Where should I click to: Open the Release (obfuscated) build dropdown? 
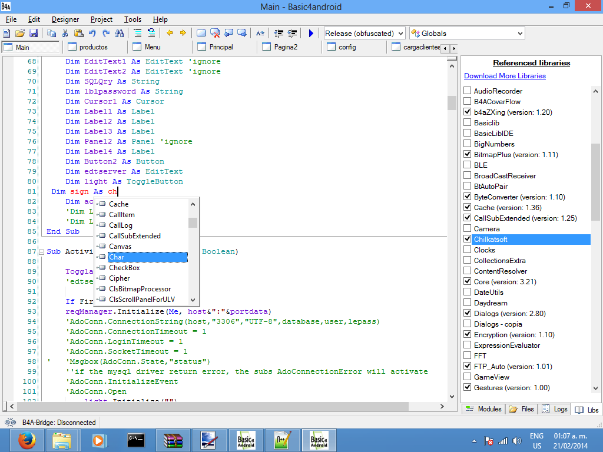pos(400,34)
